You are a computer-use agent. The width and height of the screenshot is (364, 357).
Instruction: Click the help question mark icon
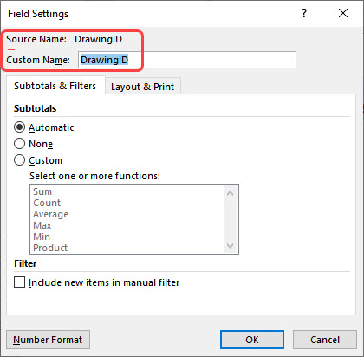click(304, 13)
